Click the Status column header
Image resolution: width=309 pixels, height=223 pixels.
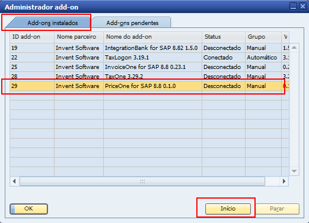point(224,37)
